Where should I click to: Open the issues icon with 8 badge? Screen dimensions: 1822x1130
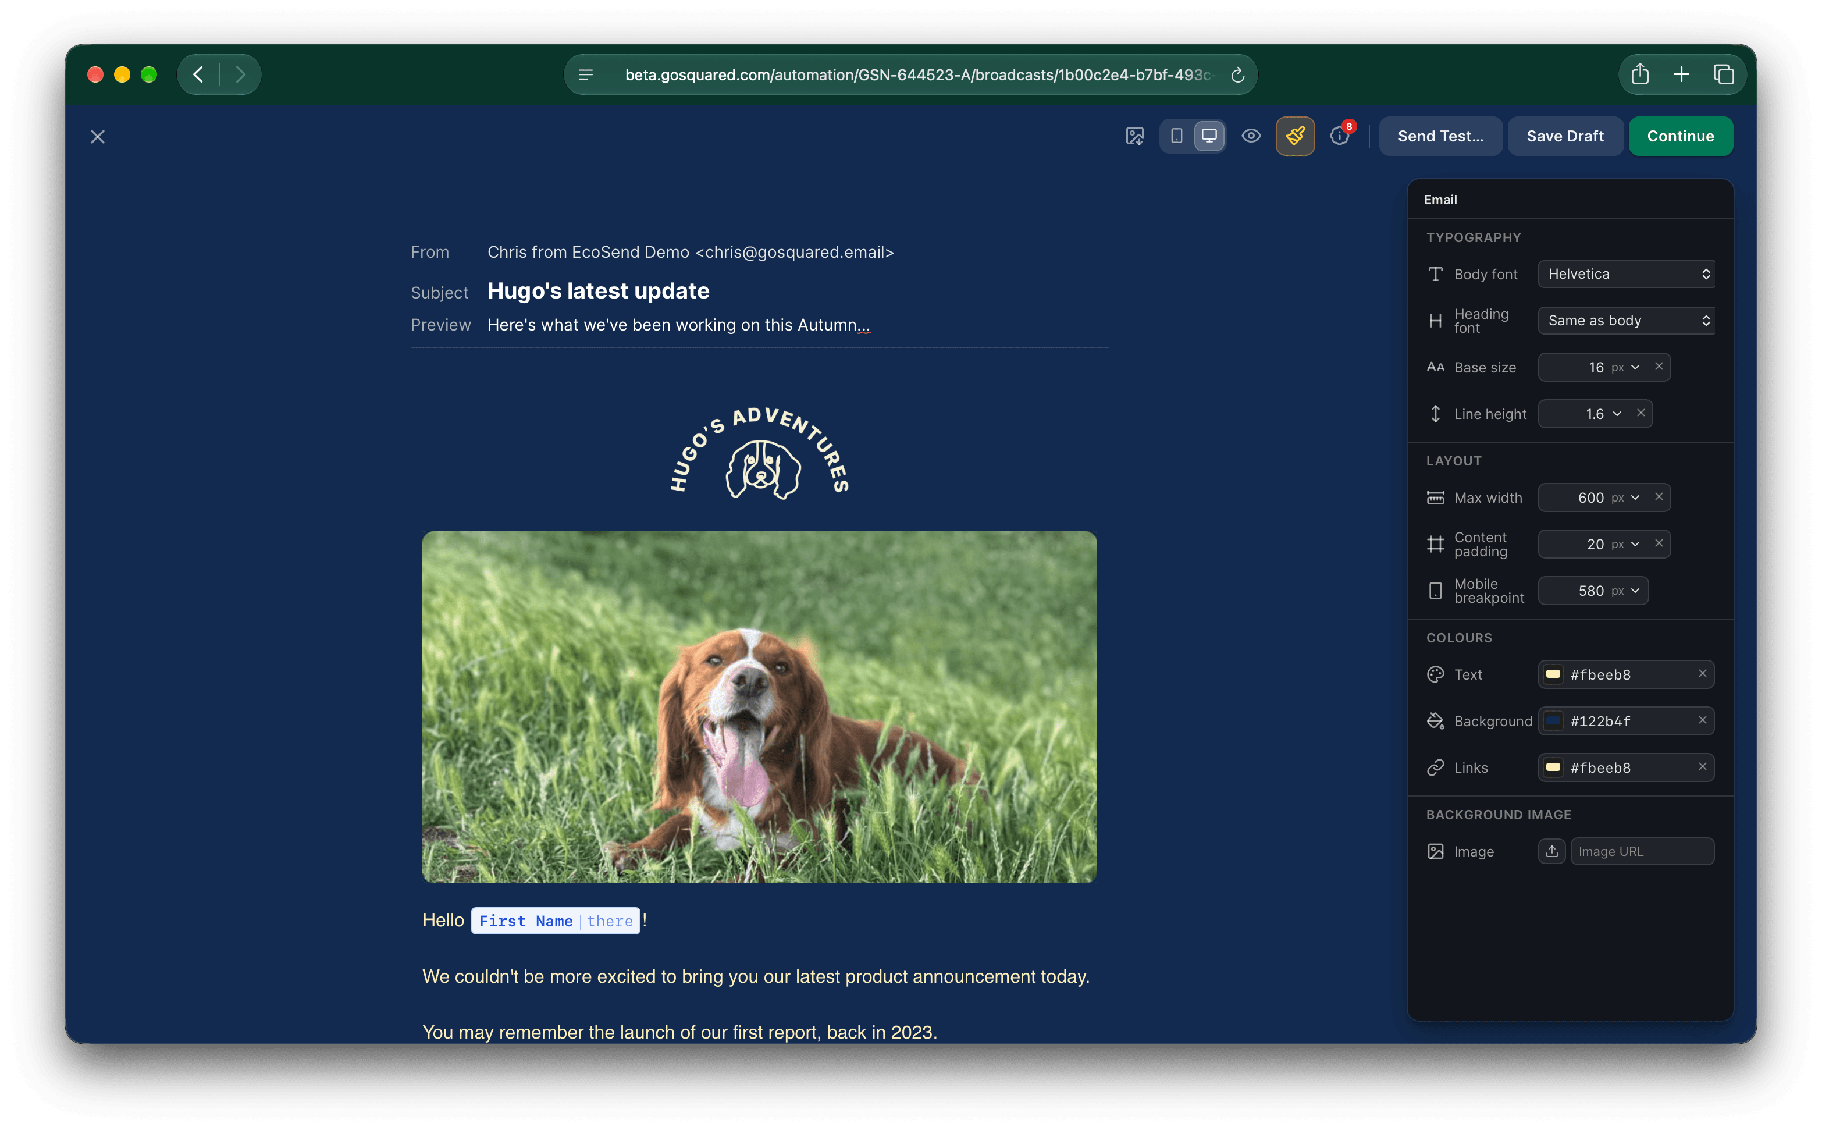(x=1339, y=136)
